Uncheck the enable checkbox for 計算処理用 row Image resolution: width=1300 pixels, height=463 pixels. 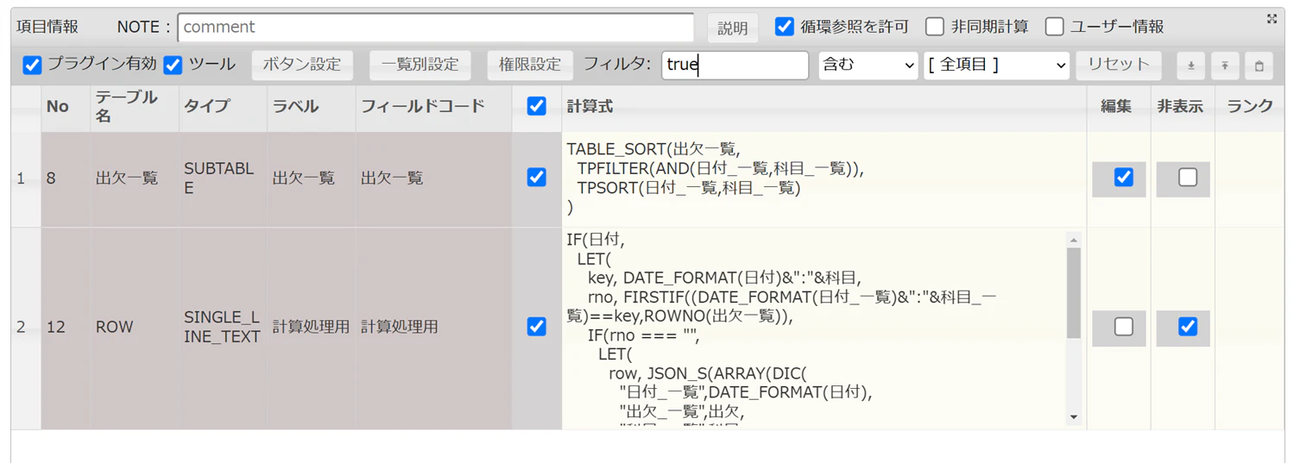[536, 327]
